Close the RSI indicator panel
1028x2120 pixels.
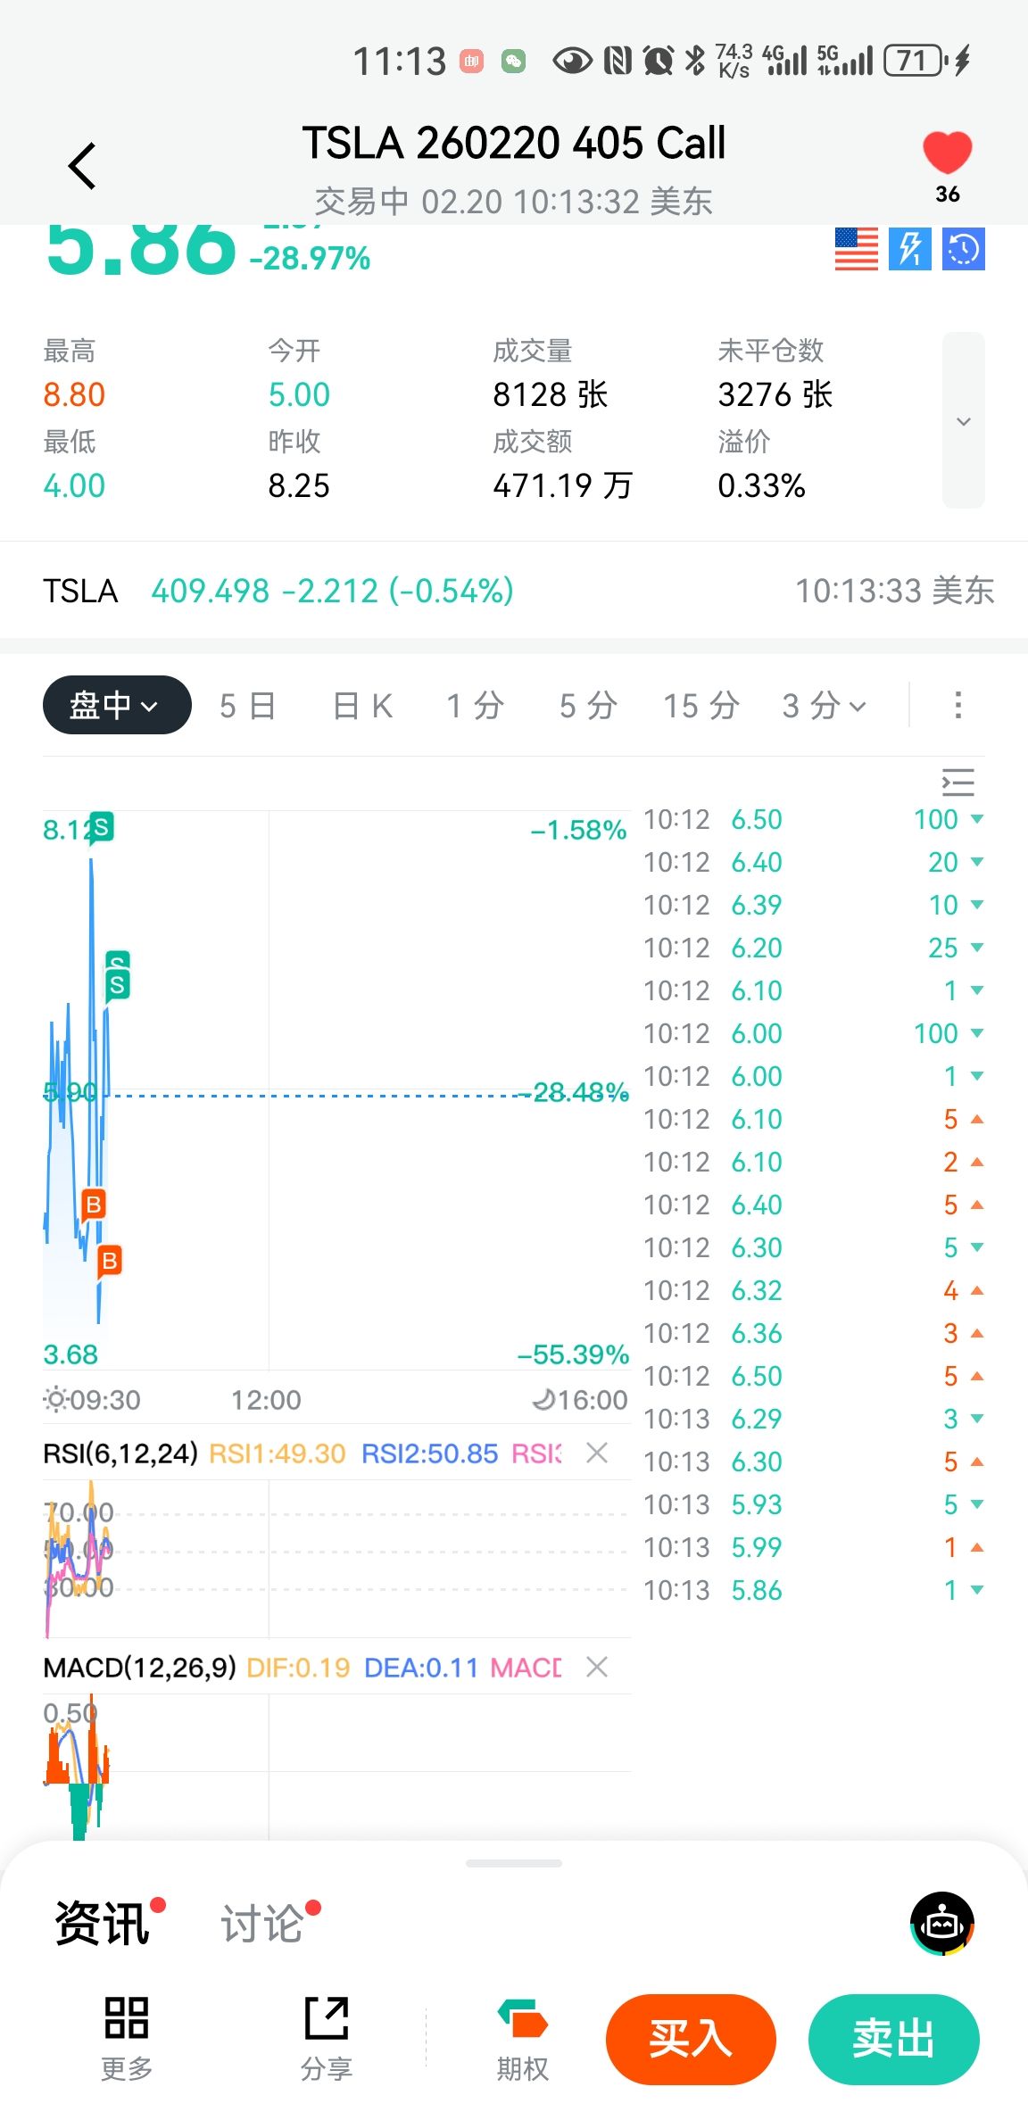[x=597, y=1453]
